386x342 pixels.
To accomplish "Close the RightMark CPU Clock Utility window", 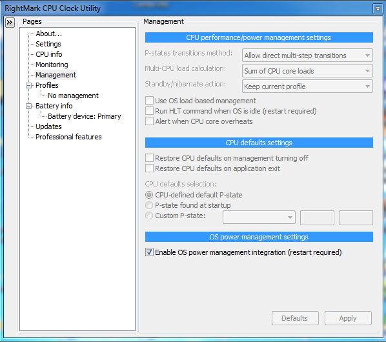I will 378,9.
